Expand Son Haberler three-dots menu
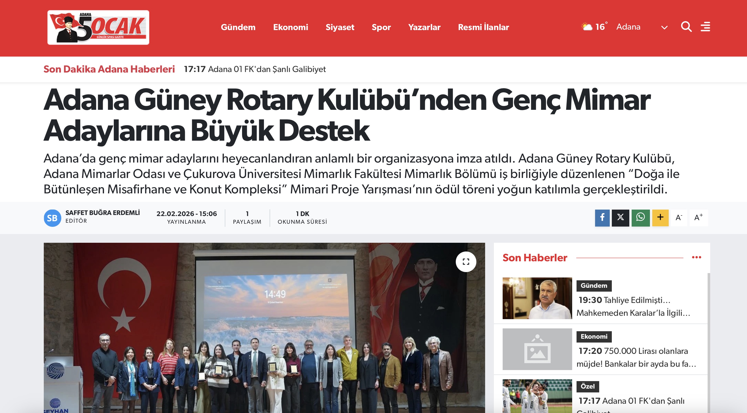 coord(696,257)
